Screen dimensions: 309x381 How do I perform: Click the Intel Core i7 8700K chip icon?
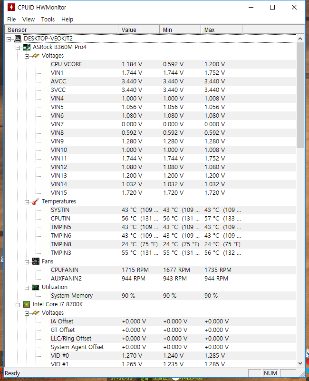pos(27,304)
